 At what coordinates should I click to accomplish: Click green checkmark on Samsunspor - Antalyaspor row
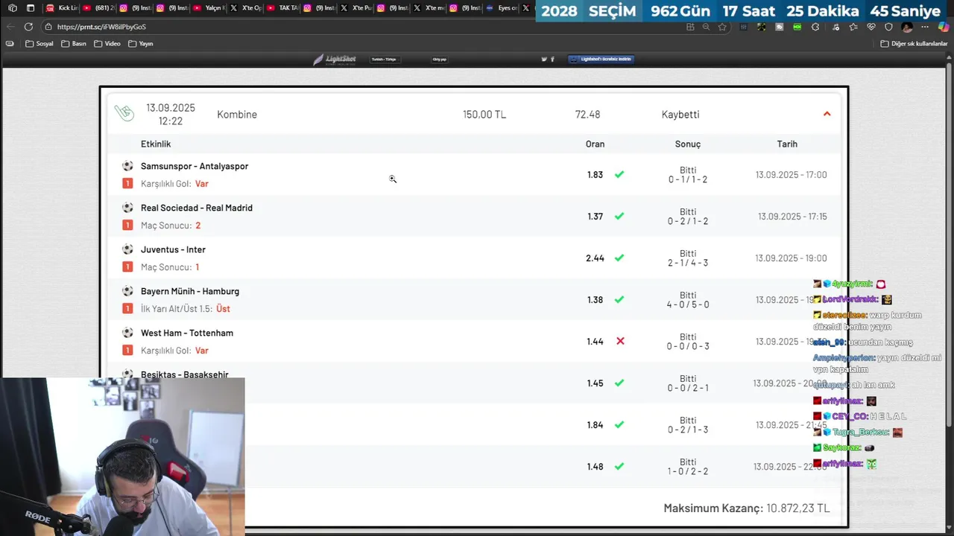[619, 175]
